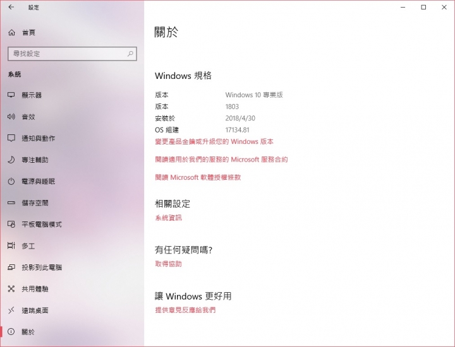Click the install date 2018/4/30

point(240,118)
